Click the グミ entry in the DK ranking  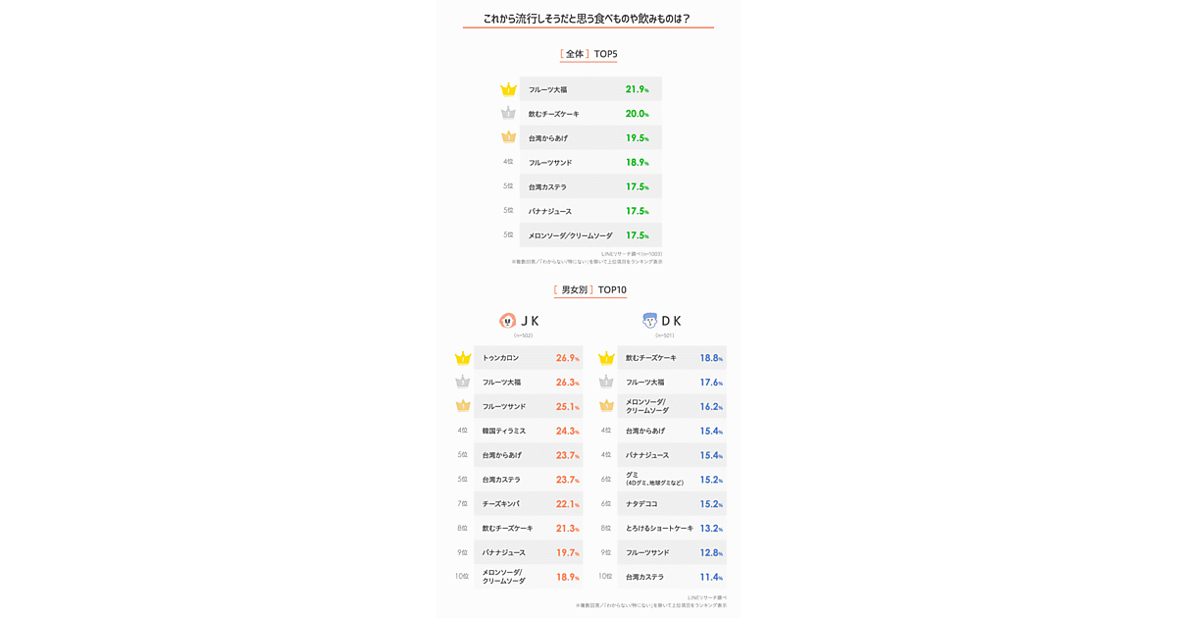click(x=671, y=479)
